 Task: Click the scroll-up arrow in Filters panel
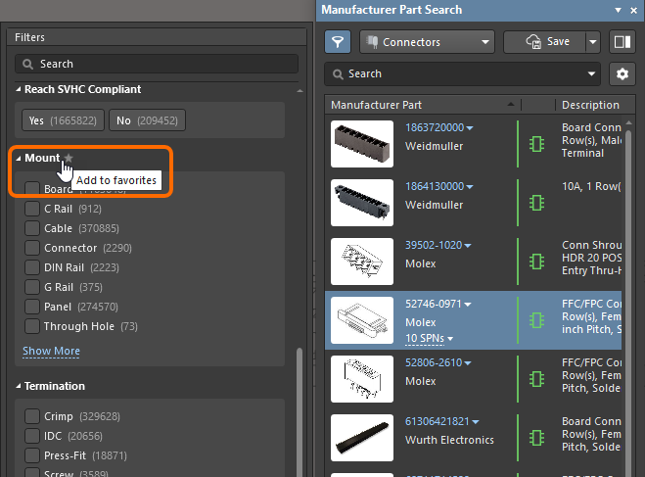click(299, 90)
